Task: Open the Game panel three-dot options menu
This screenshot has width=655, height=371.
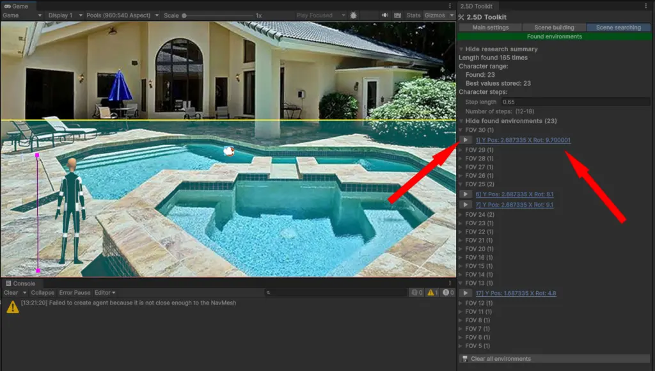Action: click(450, 6)
